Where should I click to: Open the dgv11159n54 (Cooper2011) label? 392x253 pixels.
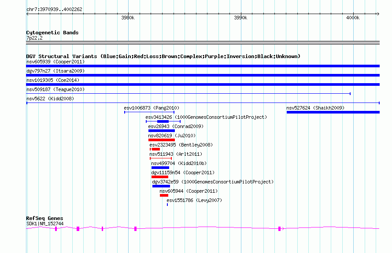(183, 172)
